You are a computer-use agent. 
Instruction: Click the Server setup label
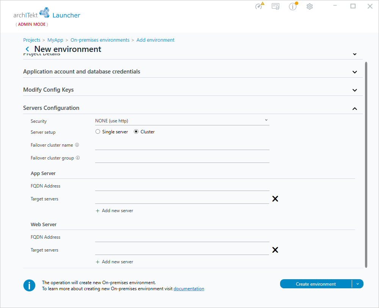(x=43, y=132)
